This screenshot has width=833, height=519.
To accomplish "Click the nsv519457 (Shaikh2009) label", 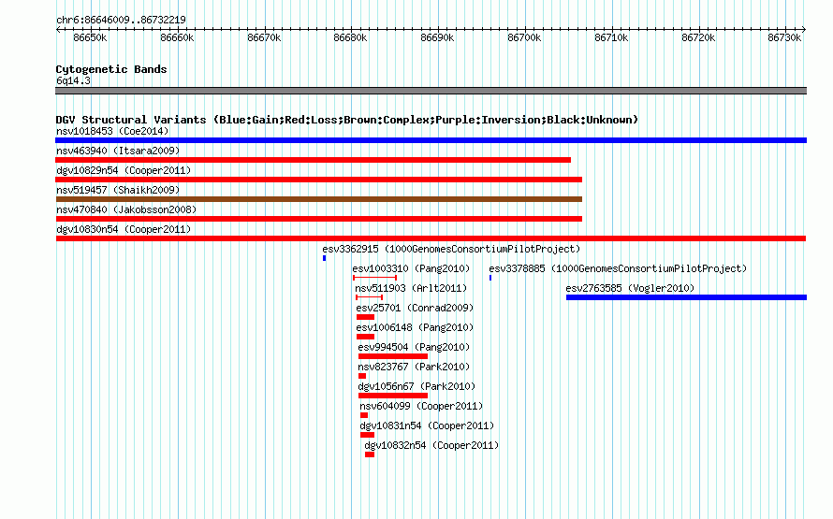I will (118, 190).
